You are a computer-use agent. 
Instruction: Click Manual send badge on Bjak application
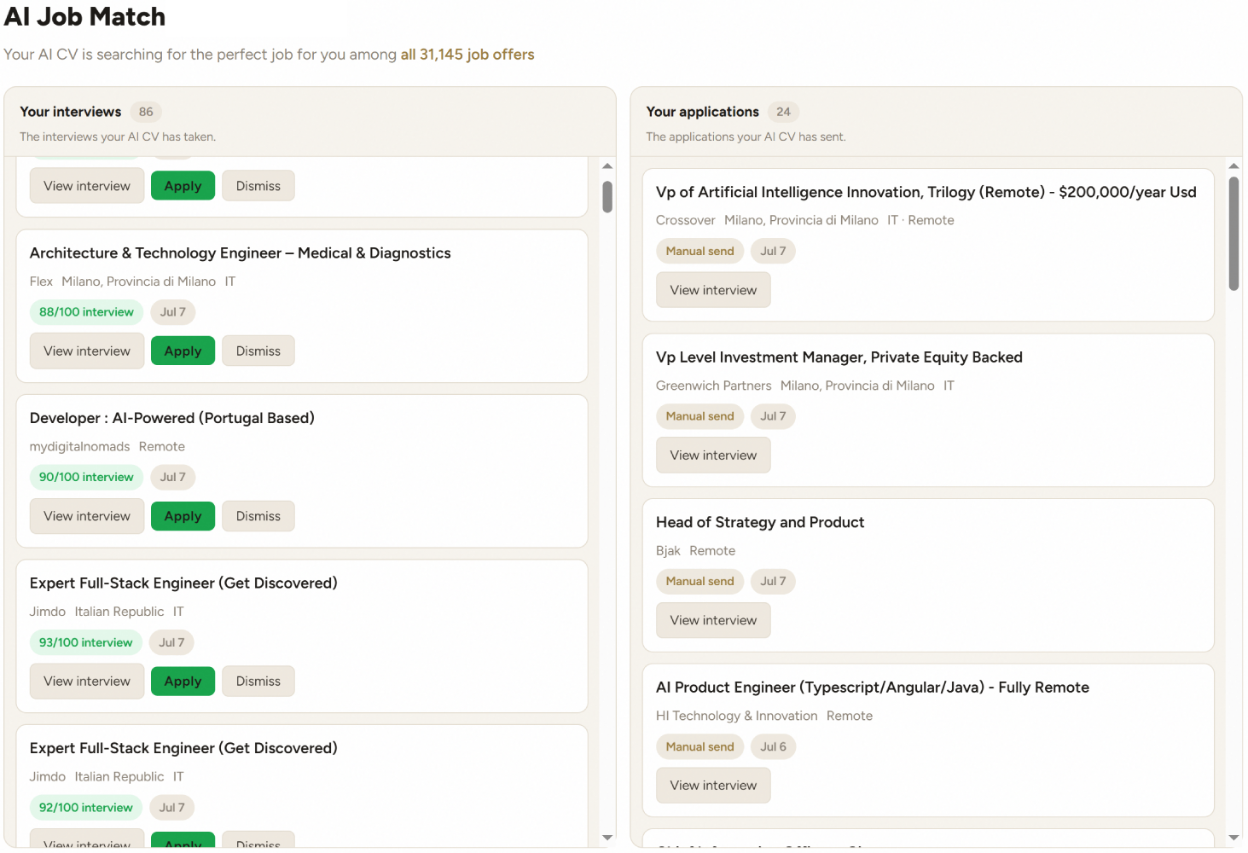pyautogui.click(x=699, y=581)
